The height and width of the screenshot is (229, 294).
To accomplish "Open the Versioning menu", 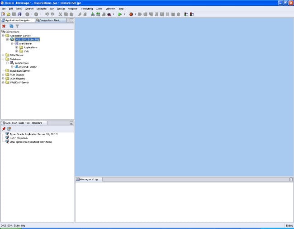I will tap(87, 9).
